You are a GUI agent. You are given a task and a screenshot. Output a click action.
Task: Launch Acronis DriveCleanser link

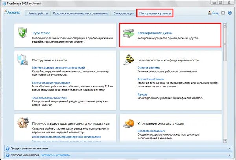[x=151, y=79]
